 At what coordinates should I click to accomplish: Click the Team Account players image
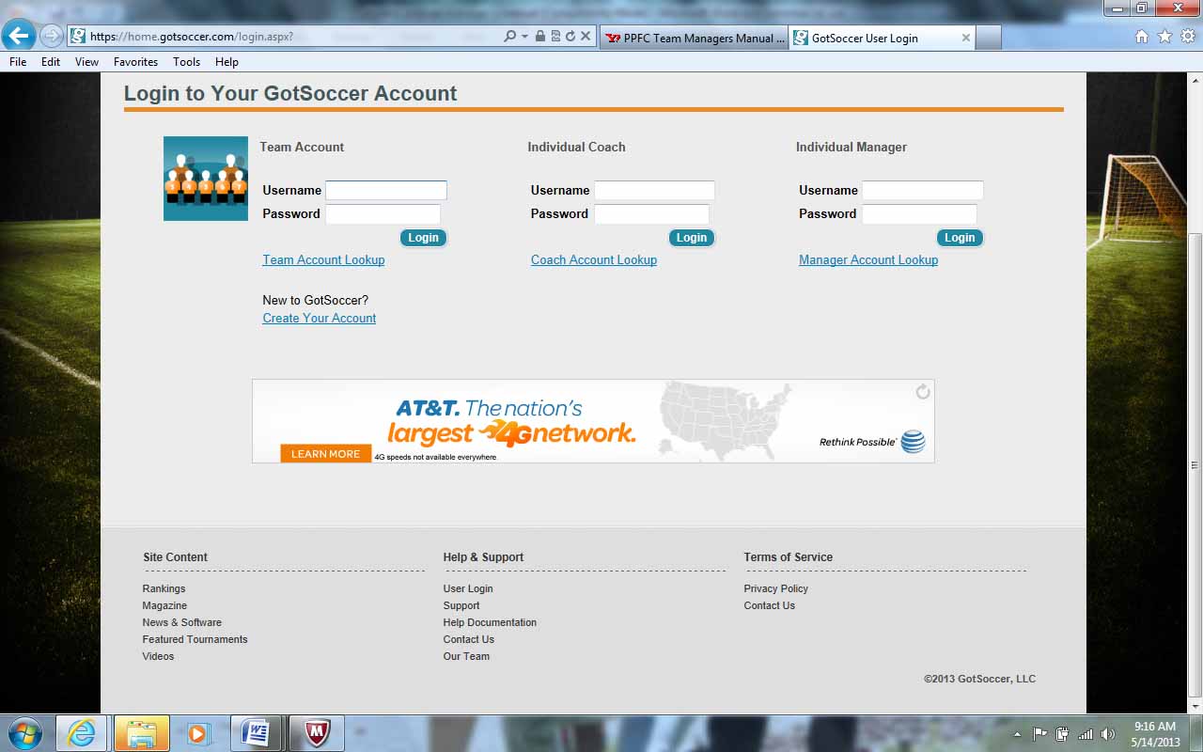pos(206,179)
